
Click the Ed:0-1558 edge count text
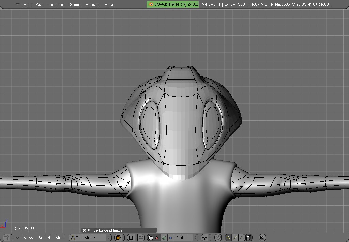[x=234, y=4]
